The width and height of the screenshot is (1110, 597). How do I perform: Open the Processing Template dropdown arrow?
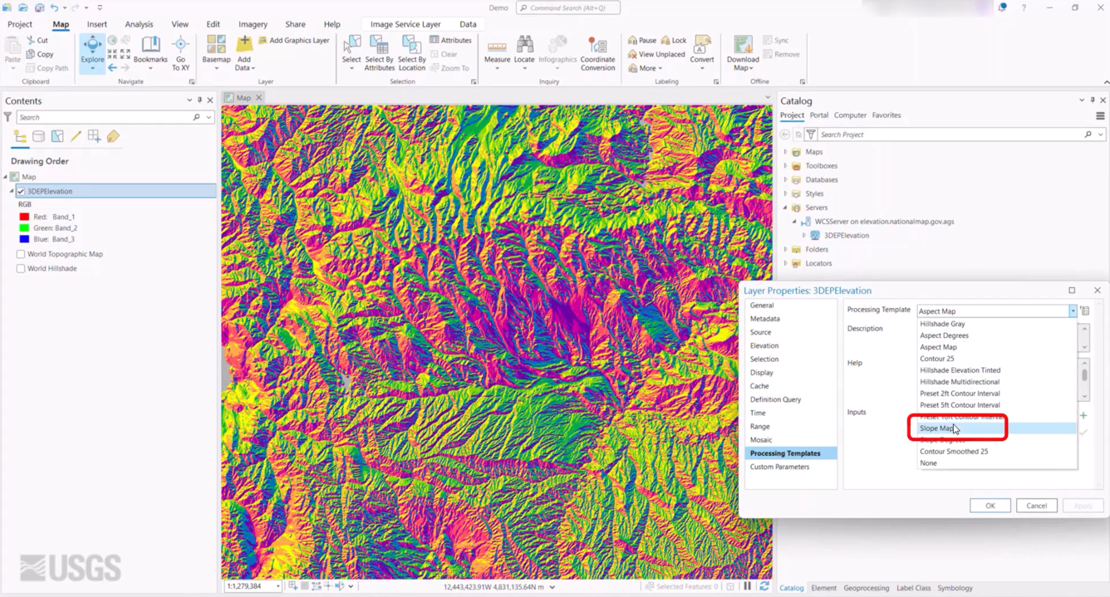click(1073, 311)
